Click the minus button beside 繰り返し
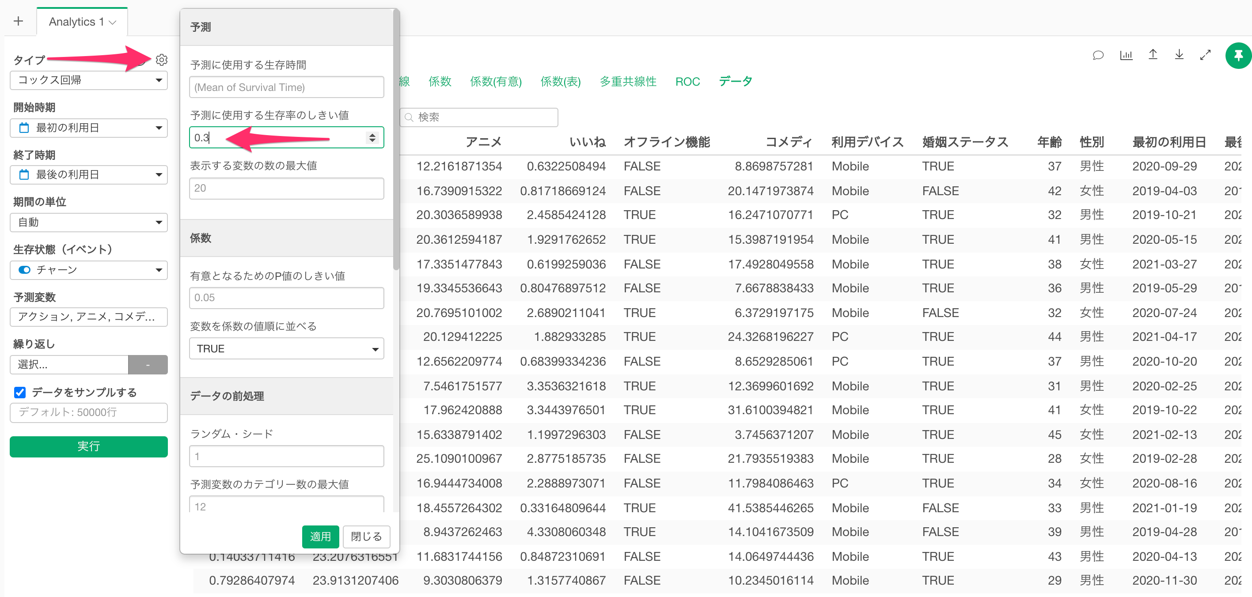The height and width of the screenshot is (597, 1252). click(148, 365)
